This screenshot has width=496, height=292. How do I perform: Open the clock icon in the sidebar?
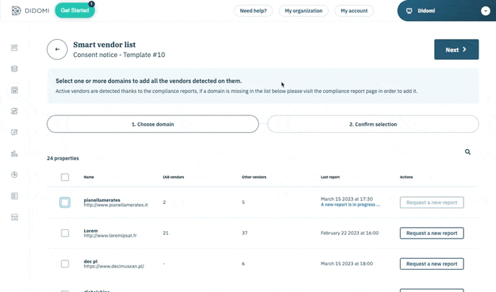coord(14,174)
